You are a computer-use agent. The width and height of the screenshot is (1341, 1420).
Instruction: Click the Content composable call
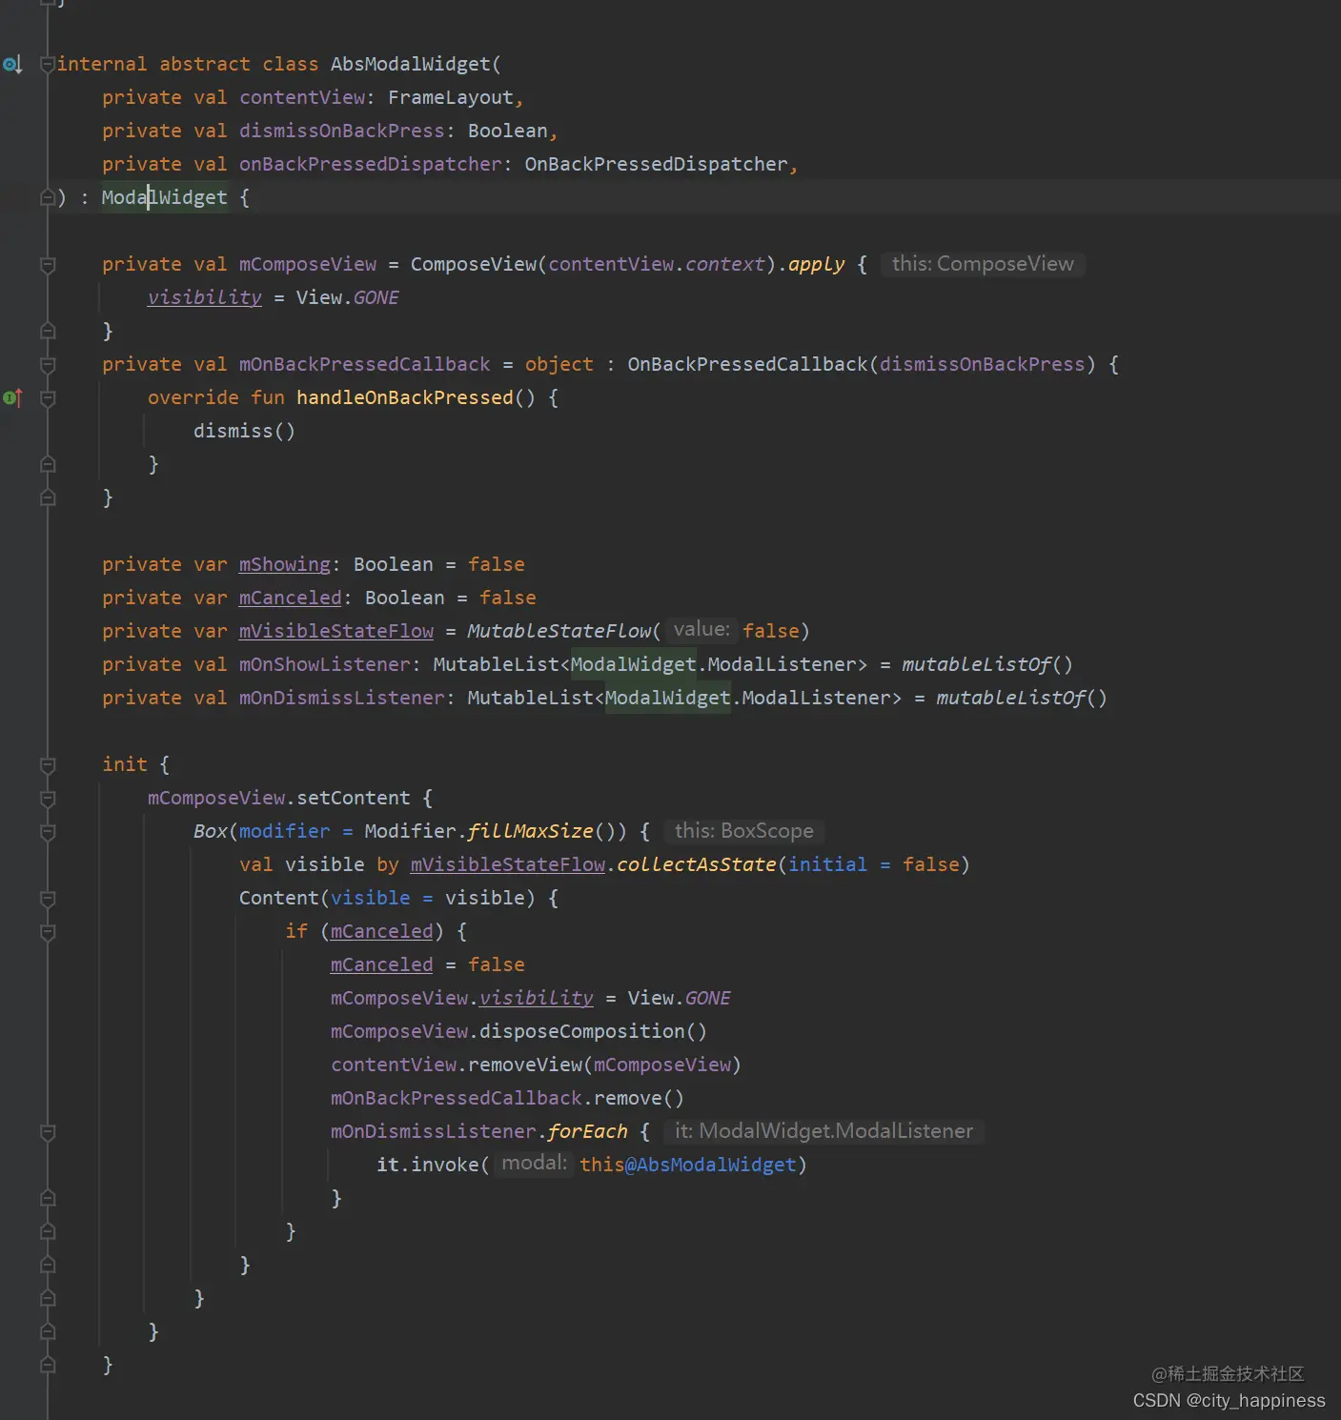(279, 898)
